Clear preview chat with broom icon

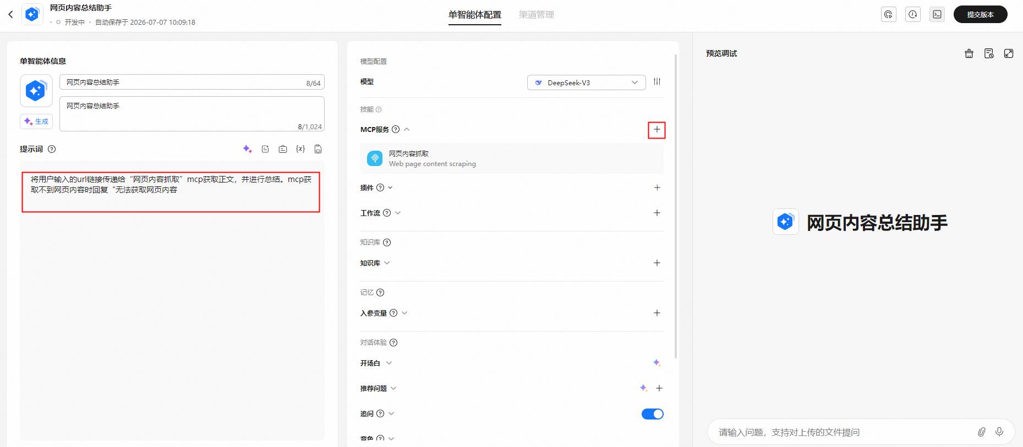tap(969, 53)
